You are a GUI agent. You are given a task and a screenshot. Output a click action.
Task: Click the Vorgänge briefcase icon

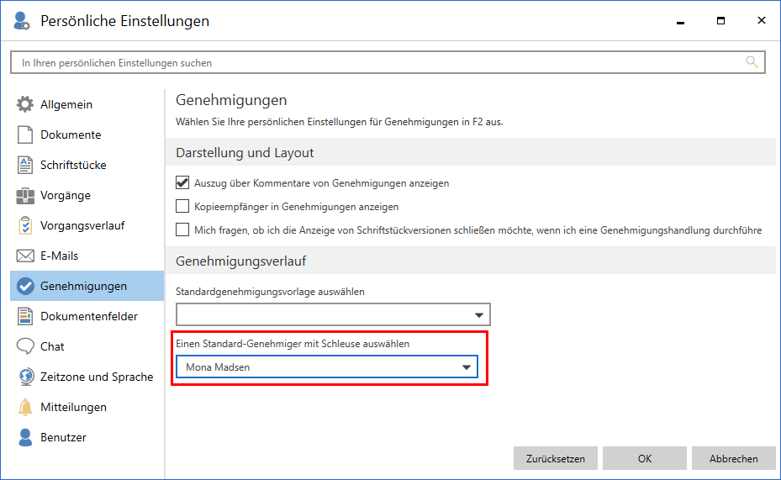point(25,196)
